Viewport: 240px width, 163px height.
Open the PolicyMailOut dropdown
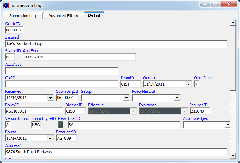[x=177, y=98]
